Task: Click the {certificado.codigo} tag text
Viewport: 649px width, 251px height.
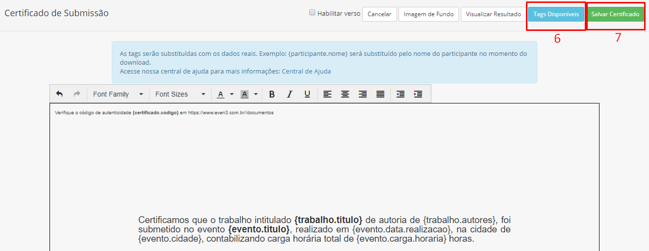Action: click(x=155, y=113)
